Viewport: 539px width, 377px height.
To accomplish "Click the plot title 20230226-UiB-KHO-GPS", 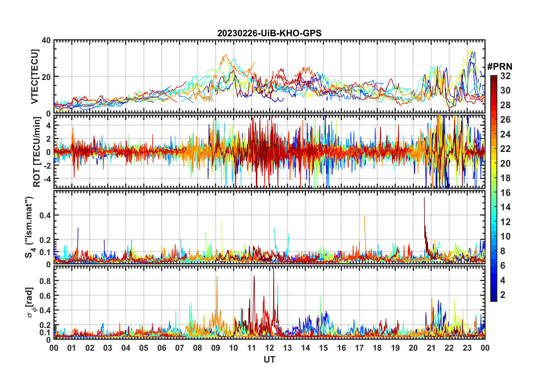I will [269, 33].
